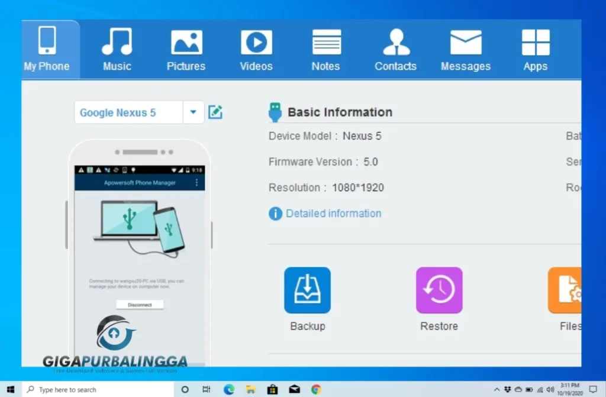Click the edit pencil next to device name
606x397 pixels.
[215, 112]
